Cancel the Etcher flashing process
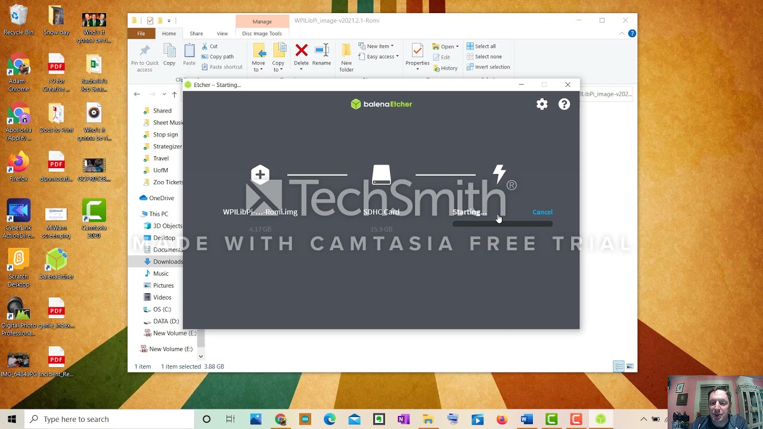Viewport: 763px width, 429px height. 542,212
